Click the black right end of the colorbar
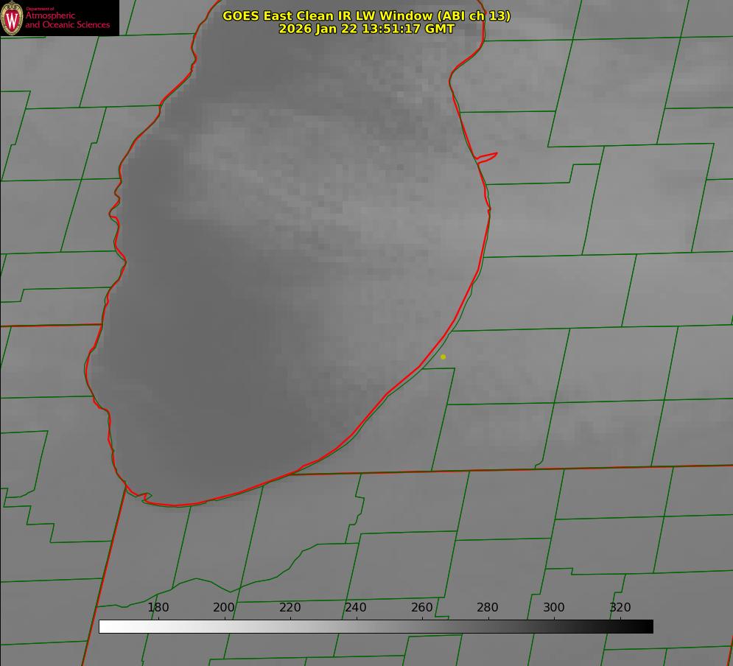Screen dimensions: 733x666 click(648, 626)
